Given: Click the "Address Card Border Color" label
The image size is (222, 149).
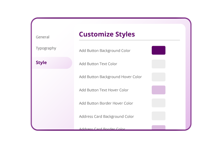Looking at the screenshot, I should 102,129.
